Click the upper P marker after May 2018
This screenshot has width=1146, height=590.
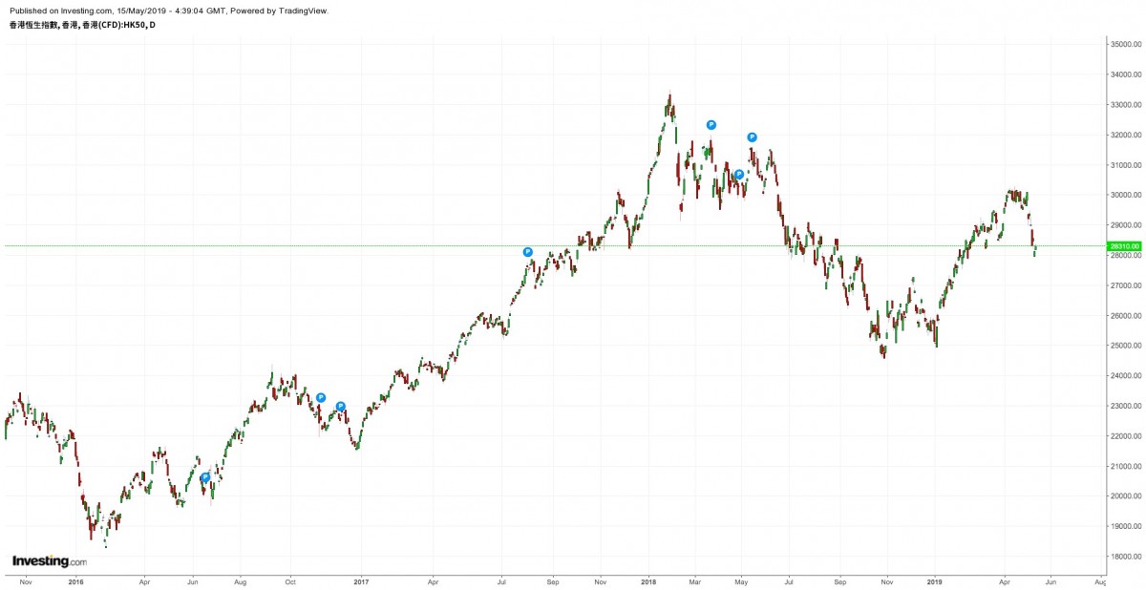753,137
